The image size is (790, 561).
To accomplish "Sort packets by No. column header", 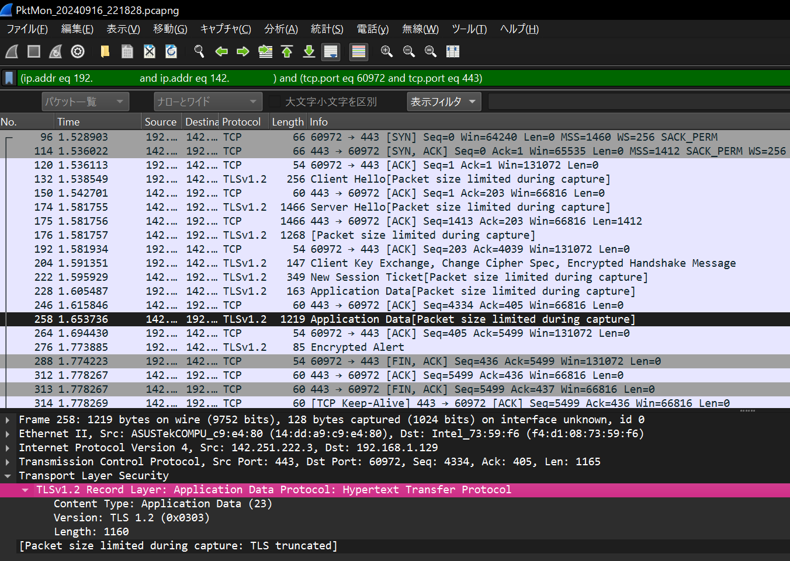I will click(27, 122).
